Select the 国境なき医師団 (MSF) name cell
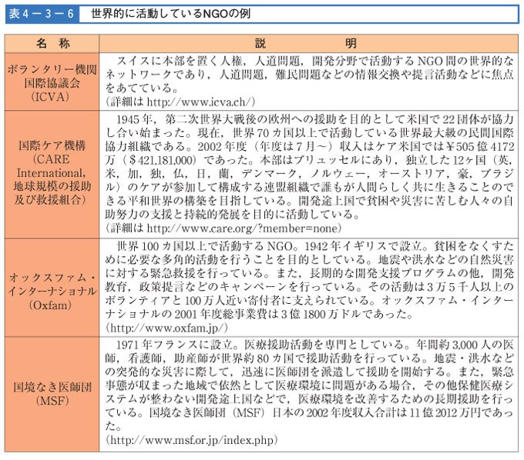Screen dimensions: 524x460 click(52, 395)
